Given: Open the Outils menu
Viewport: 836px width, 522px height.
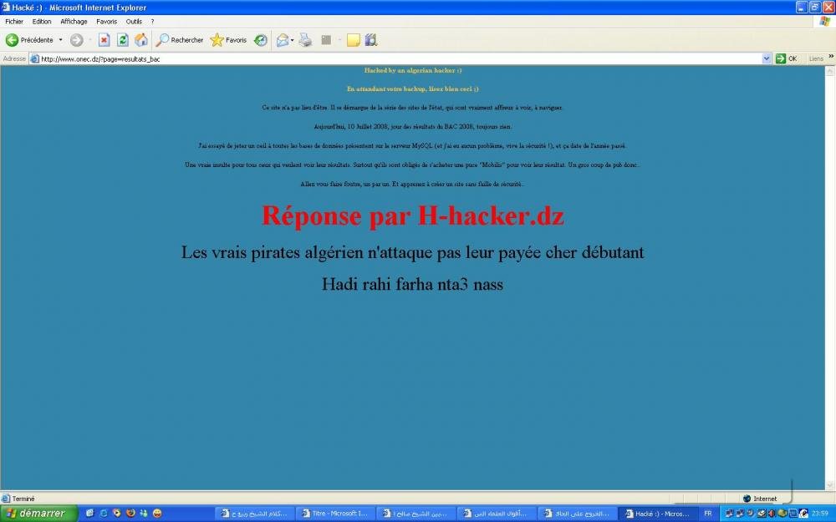Looking at the screenshot, I should 134,22.
